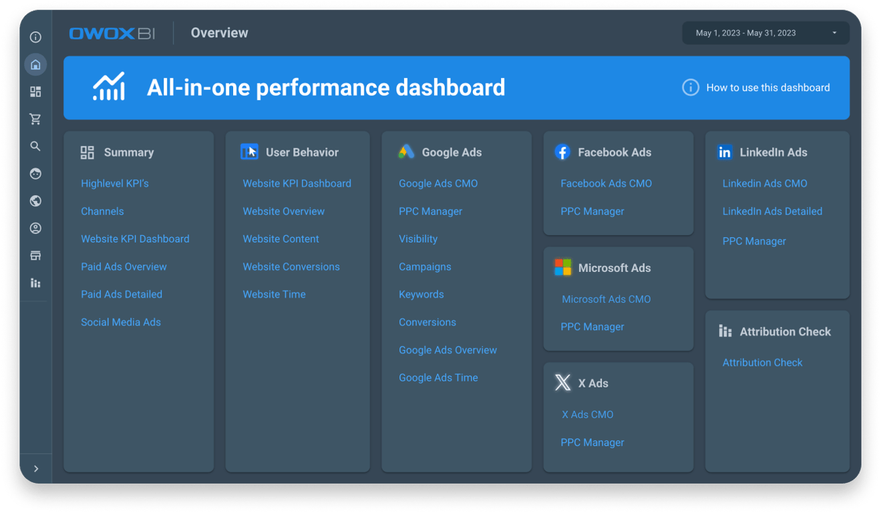Expand the sidebar with the bottom chevron

click(36, 469)
